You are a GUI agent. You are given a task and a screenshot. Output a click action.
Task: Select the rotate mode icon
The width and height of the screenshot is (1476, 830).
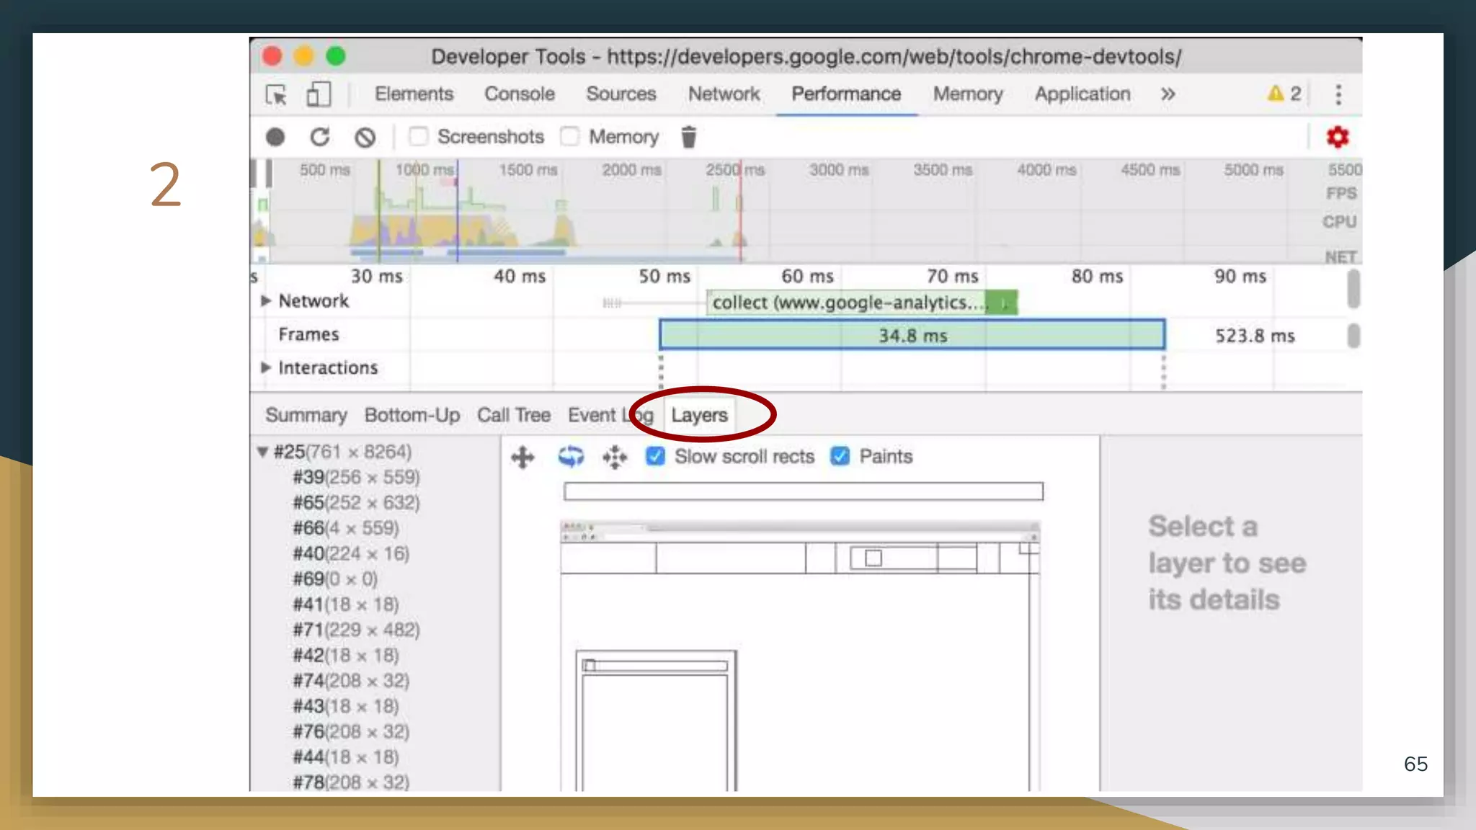(571, 457)
